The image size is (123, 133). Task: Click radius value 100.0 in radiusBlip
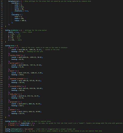pos(24,21)
